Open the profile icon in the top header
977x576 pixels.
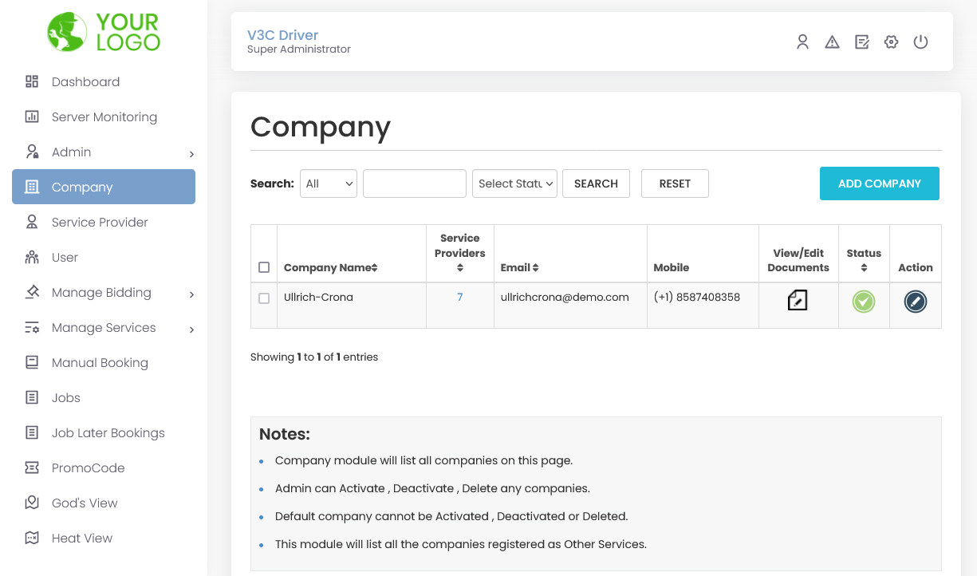pyautogui.click(x=802, y=41)
